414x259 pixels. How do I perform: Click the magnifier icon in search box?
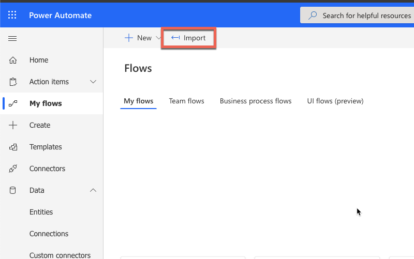click(x=313, y=16)
